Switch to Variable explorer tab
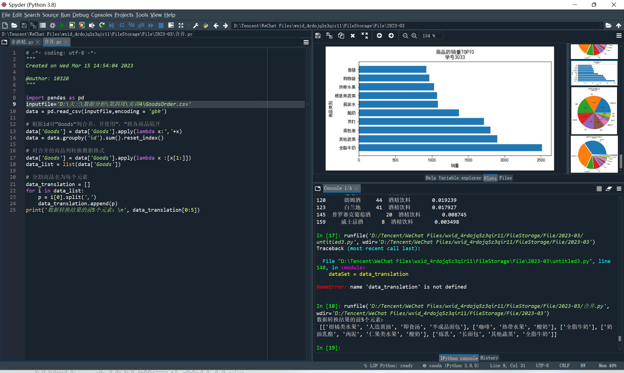Viewport: 624px width, 373px height. [460, 178]
